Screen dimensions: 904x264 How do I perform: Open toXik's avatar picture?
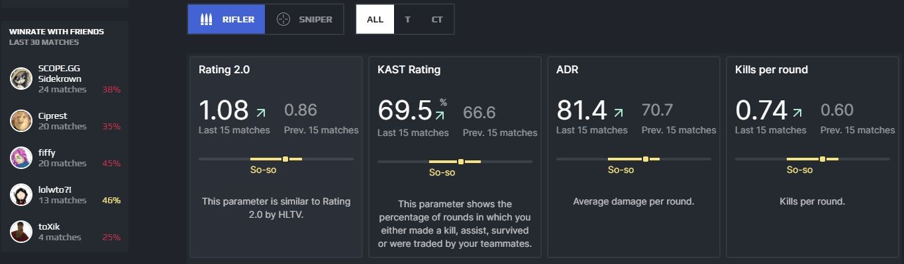pyautogui.click(x=21, y=232)
